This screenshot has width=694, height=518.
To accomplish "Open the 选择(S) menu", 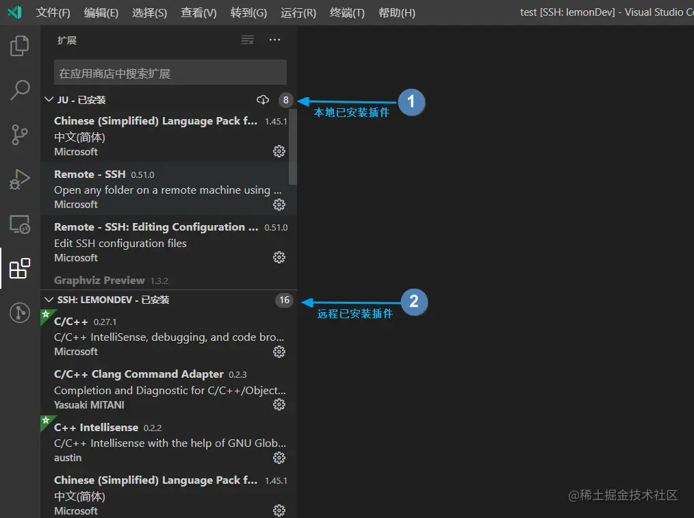I will point(150,12).
